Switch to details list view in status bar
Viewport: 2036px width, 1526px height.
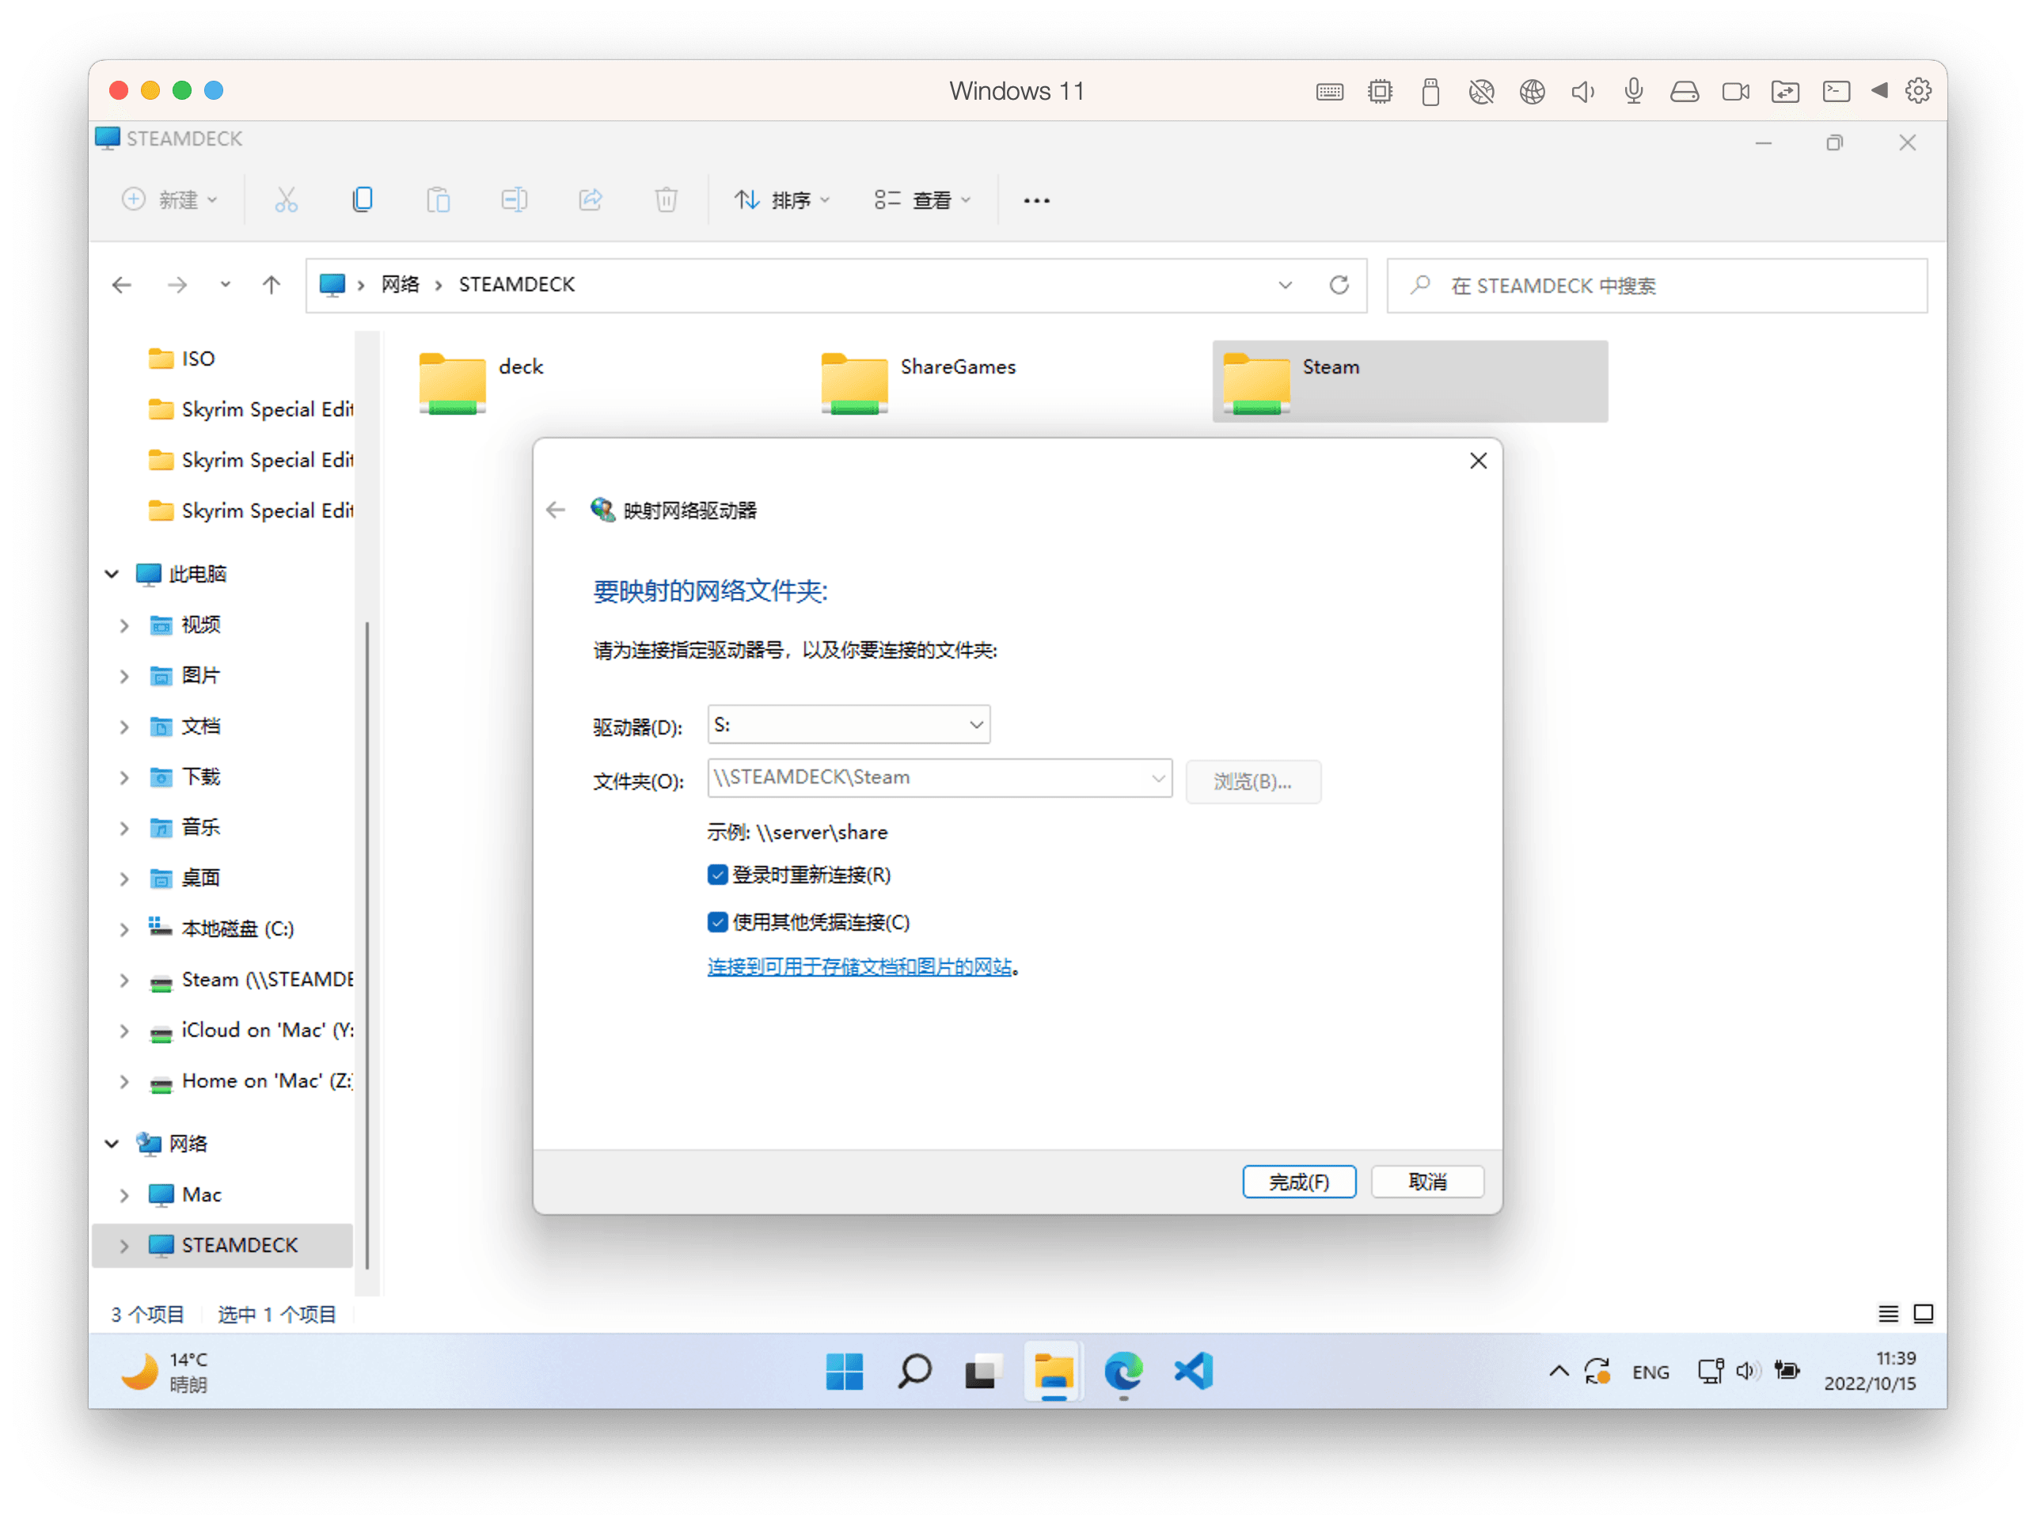click(x=1888, y=1313)
